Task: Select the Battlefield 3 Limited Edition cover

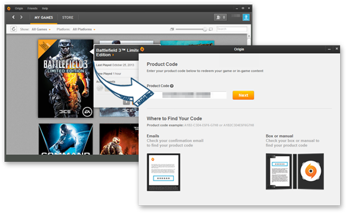Action: pos(66,78)
